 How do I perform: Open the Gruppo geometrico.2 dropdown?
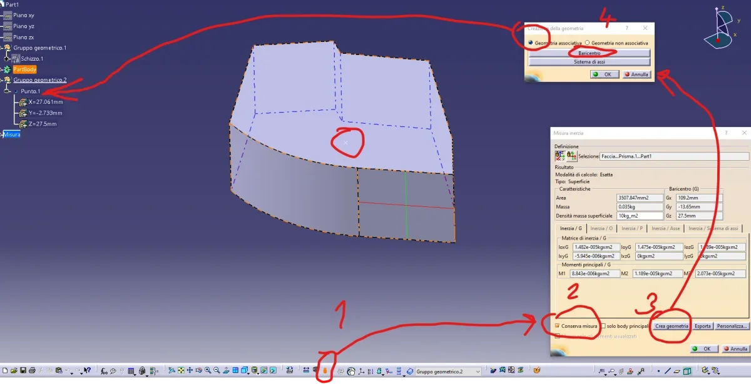click(x=477, y=371)
